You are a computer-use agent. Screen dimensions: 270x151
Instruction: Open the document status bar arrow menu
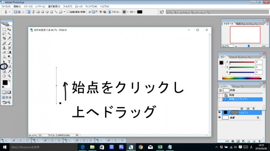click(77, 135)
